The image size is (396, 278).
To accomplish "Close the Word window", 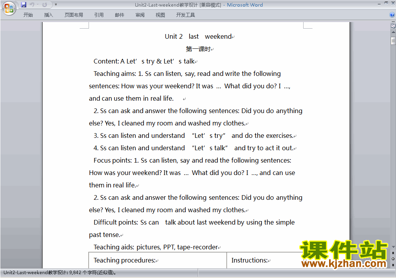I will pos(393,3).
